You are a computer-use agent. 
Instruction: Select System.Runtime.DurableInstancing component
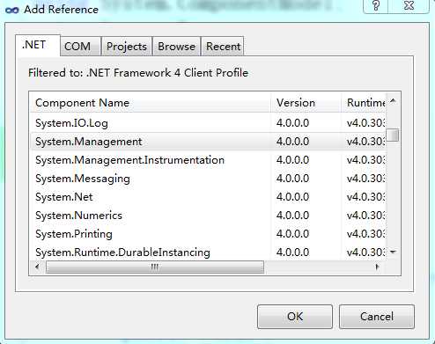(x=122, y=253)
